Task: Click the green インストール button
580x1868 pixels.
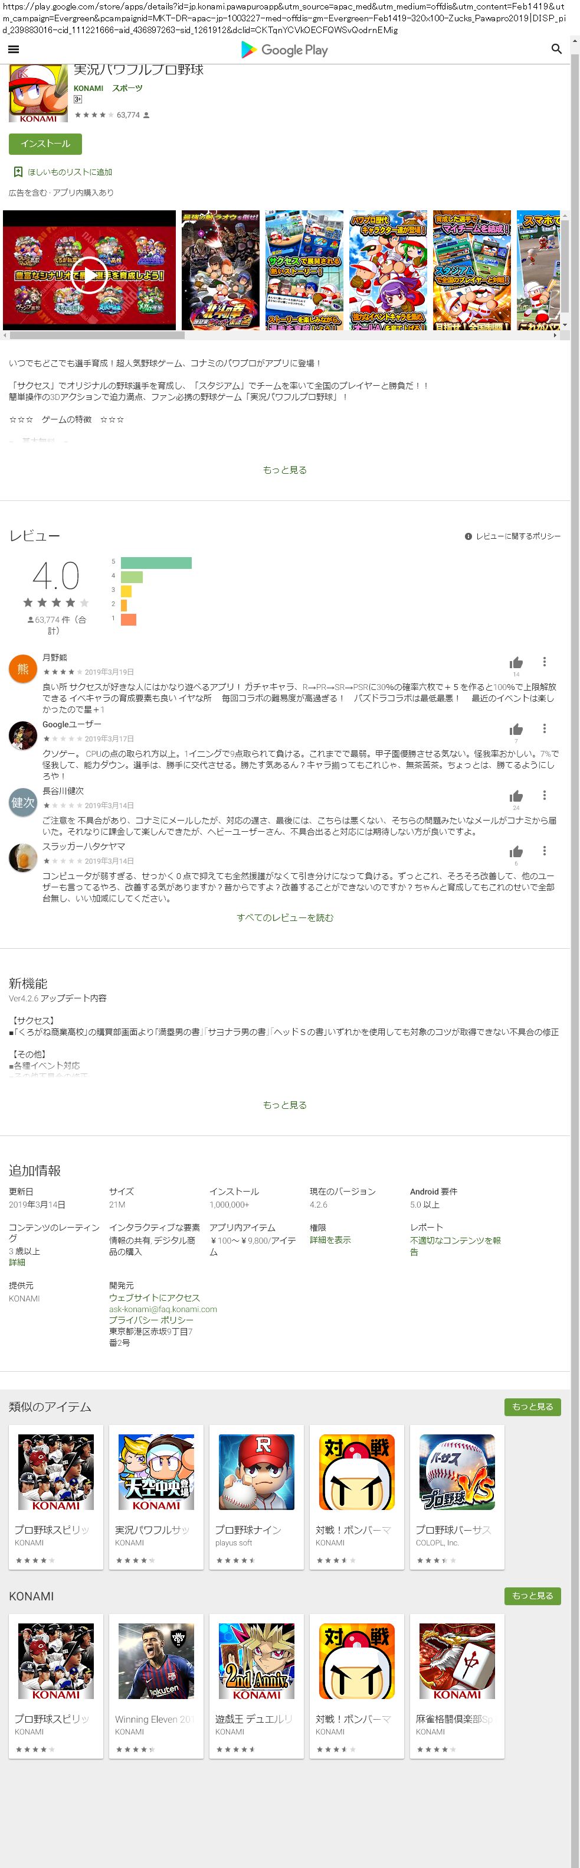Action: point(45,144)
